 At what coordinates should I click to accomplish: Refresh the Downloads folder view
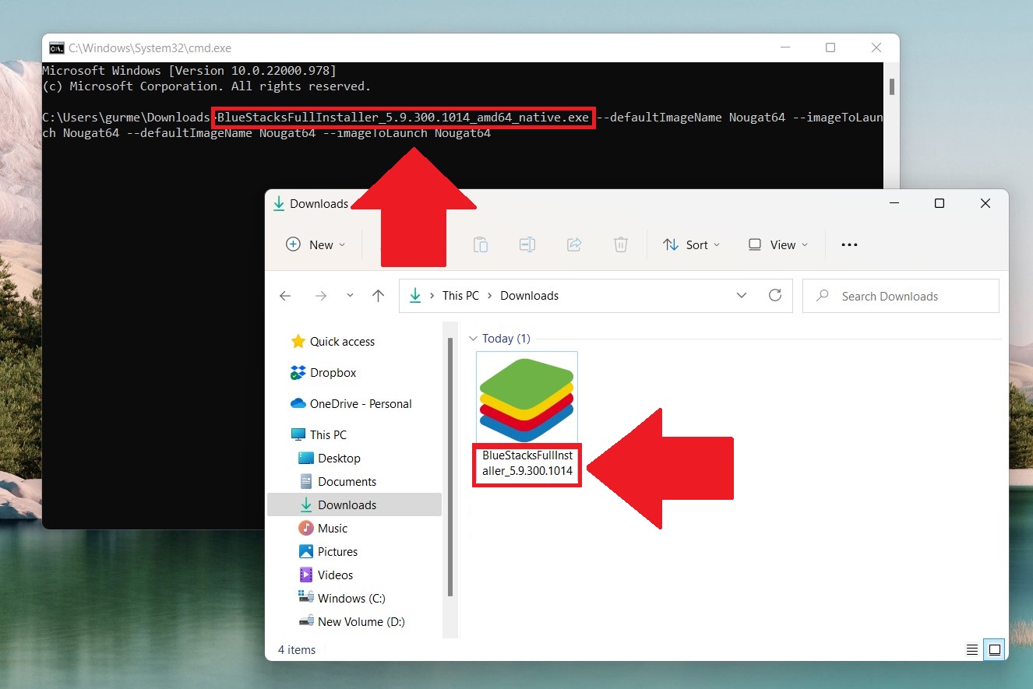tap(775, 296)
